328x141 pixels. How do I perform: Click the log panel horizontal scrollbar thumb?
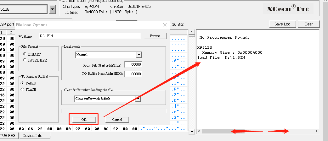(x=223, y=131)
